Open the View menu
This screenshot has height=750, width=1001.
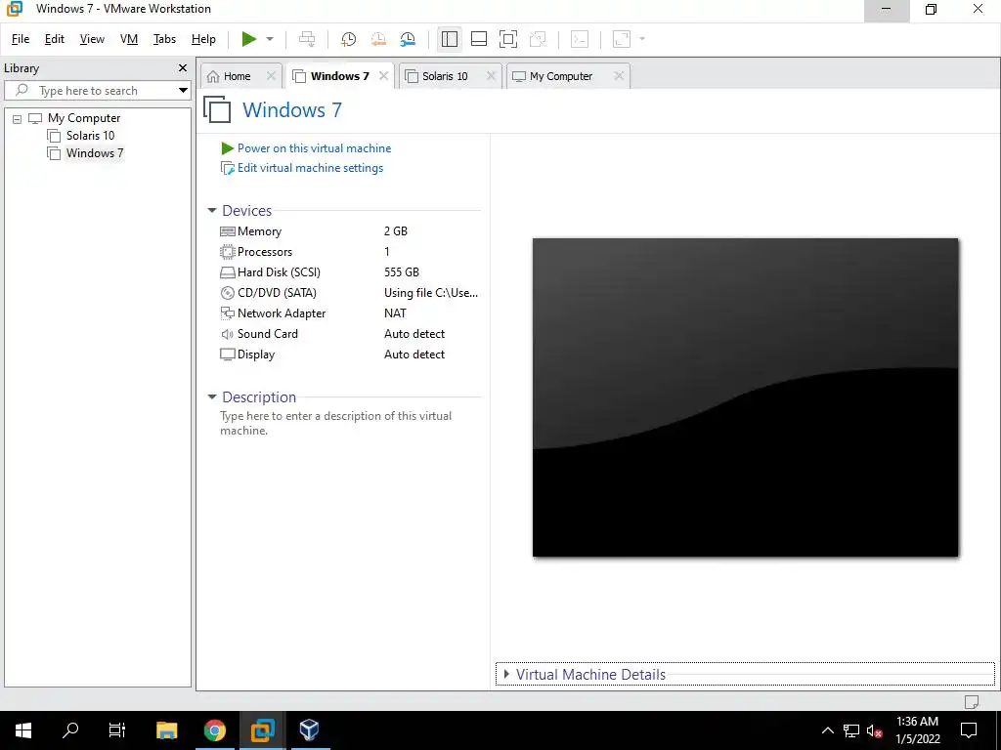92,39
